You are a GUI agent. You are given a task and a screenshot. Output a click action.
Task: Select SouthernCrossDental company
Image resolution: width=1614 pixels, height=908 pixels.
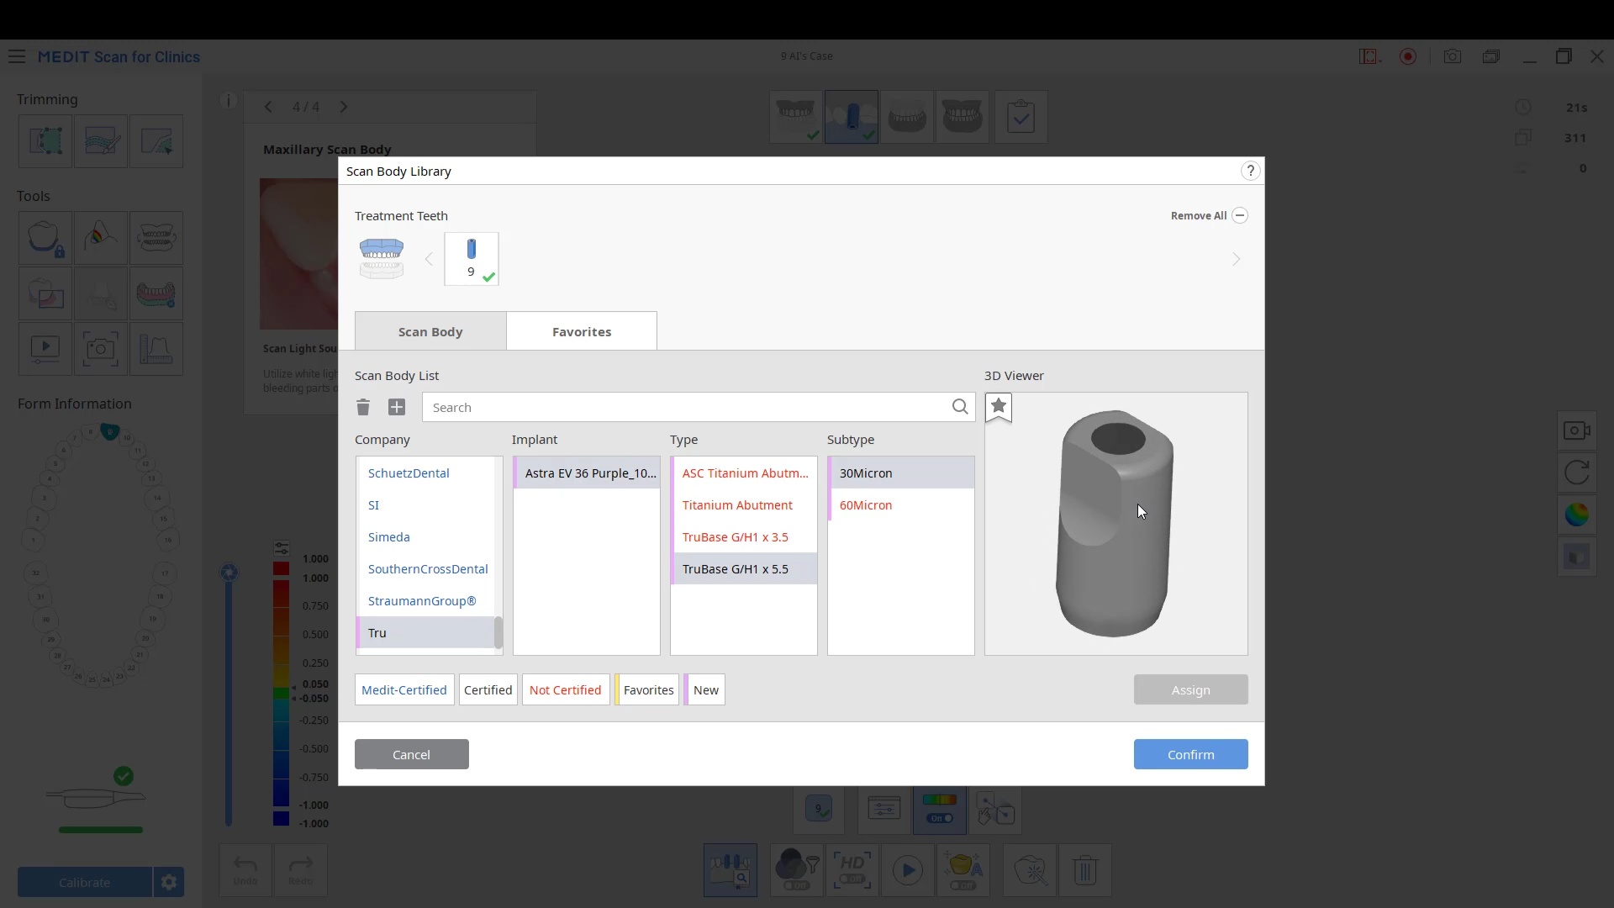click(x=425, y=569)
